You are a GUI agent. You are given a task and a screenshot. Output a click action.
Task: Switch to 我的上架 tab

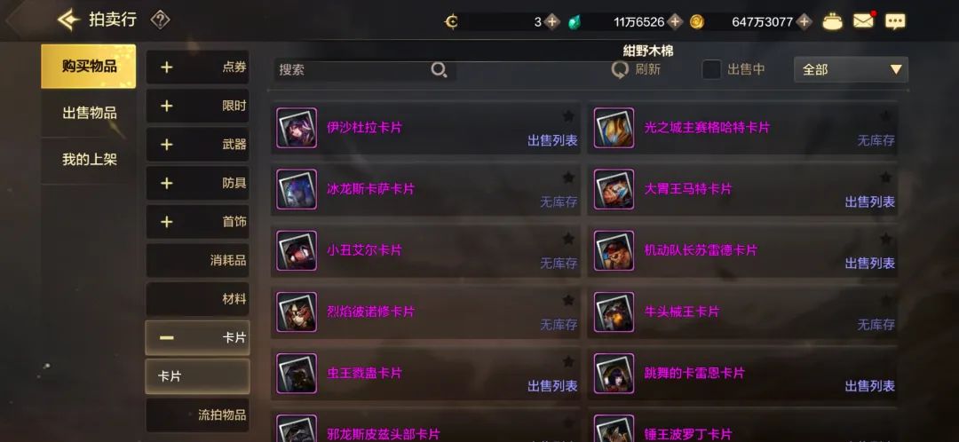coord(89,160)
